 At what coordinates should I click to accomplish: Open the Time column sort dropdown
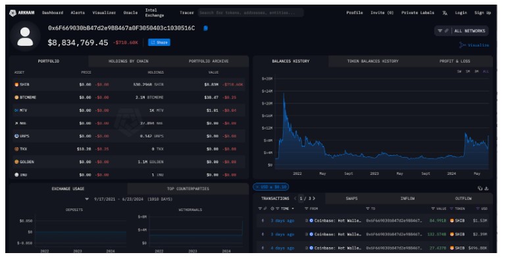pyautogui.click(x=293, y=209)
